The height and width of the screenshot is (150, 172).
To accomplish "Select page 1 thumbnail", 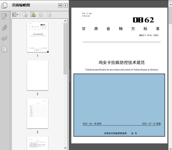I will [x=37, y=37].
